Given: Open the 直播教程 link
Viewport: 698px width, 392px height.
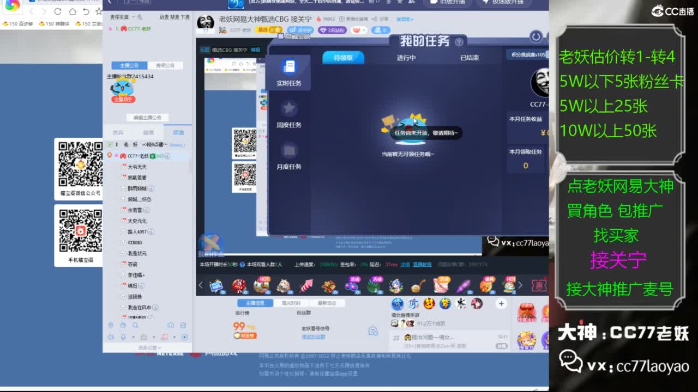Looking at the screenshot, I should [422, 265].
